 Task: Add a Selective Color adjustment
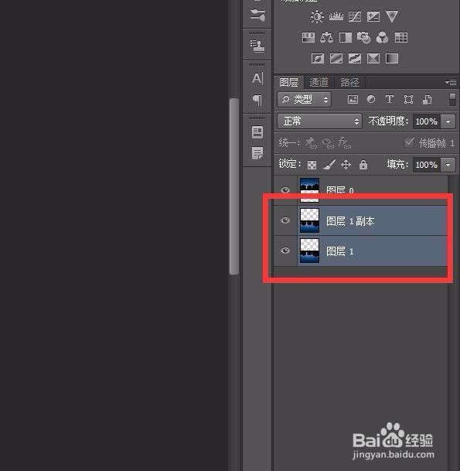pos(373,59)
